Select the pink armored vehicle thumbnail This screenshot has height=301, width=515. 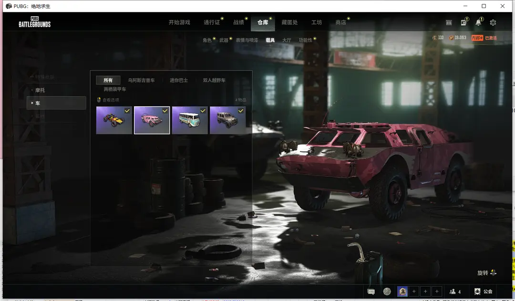(152, 120)
